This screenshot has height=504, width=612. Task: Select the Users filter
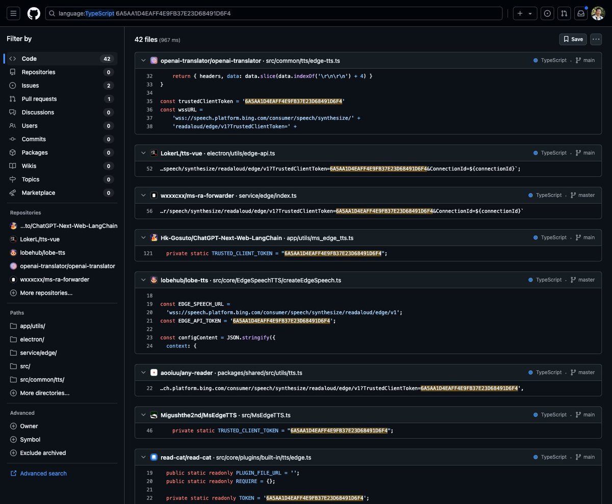pyautogui.click(x=61, y=126)
